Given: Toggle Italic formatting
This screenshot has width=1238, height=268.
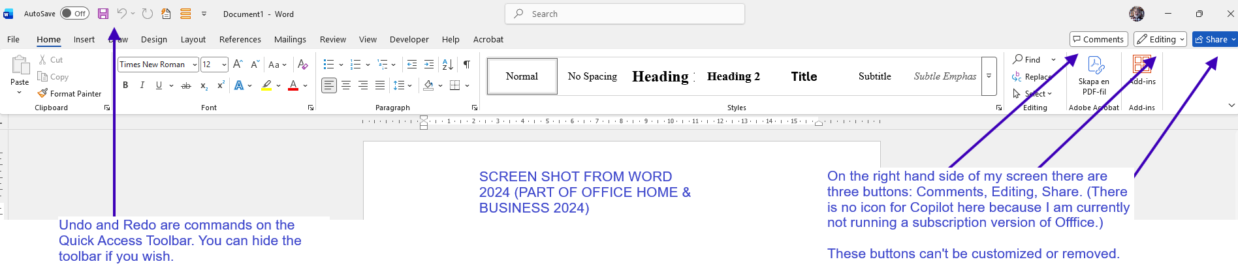Looking at the screenshot, I should [x=142, y=85].
